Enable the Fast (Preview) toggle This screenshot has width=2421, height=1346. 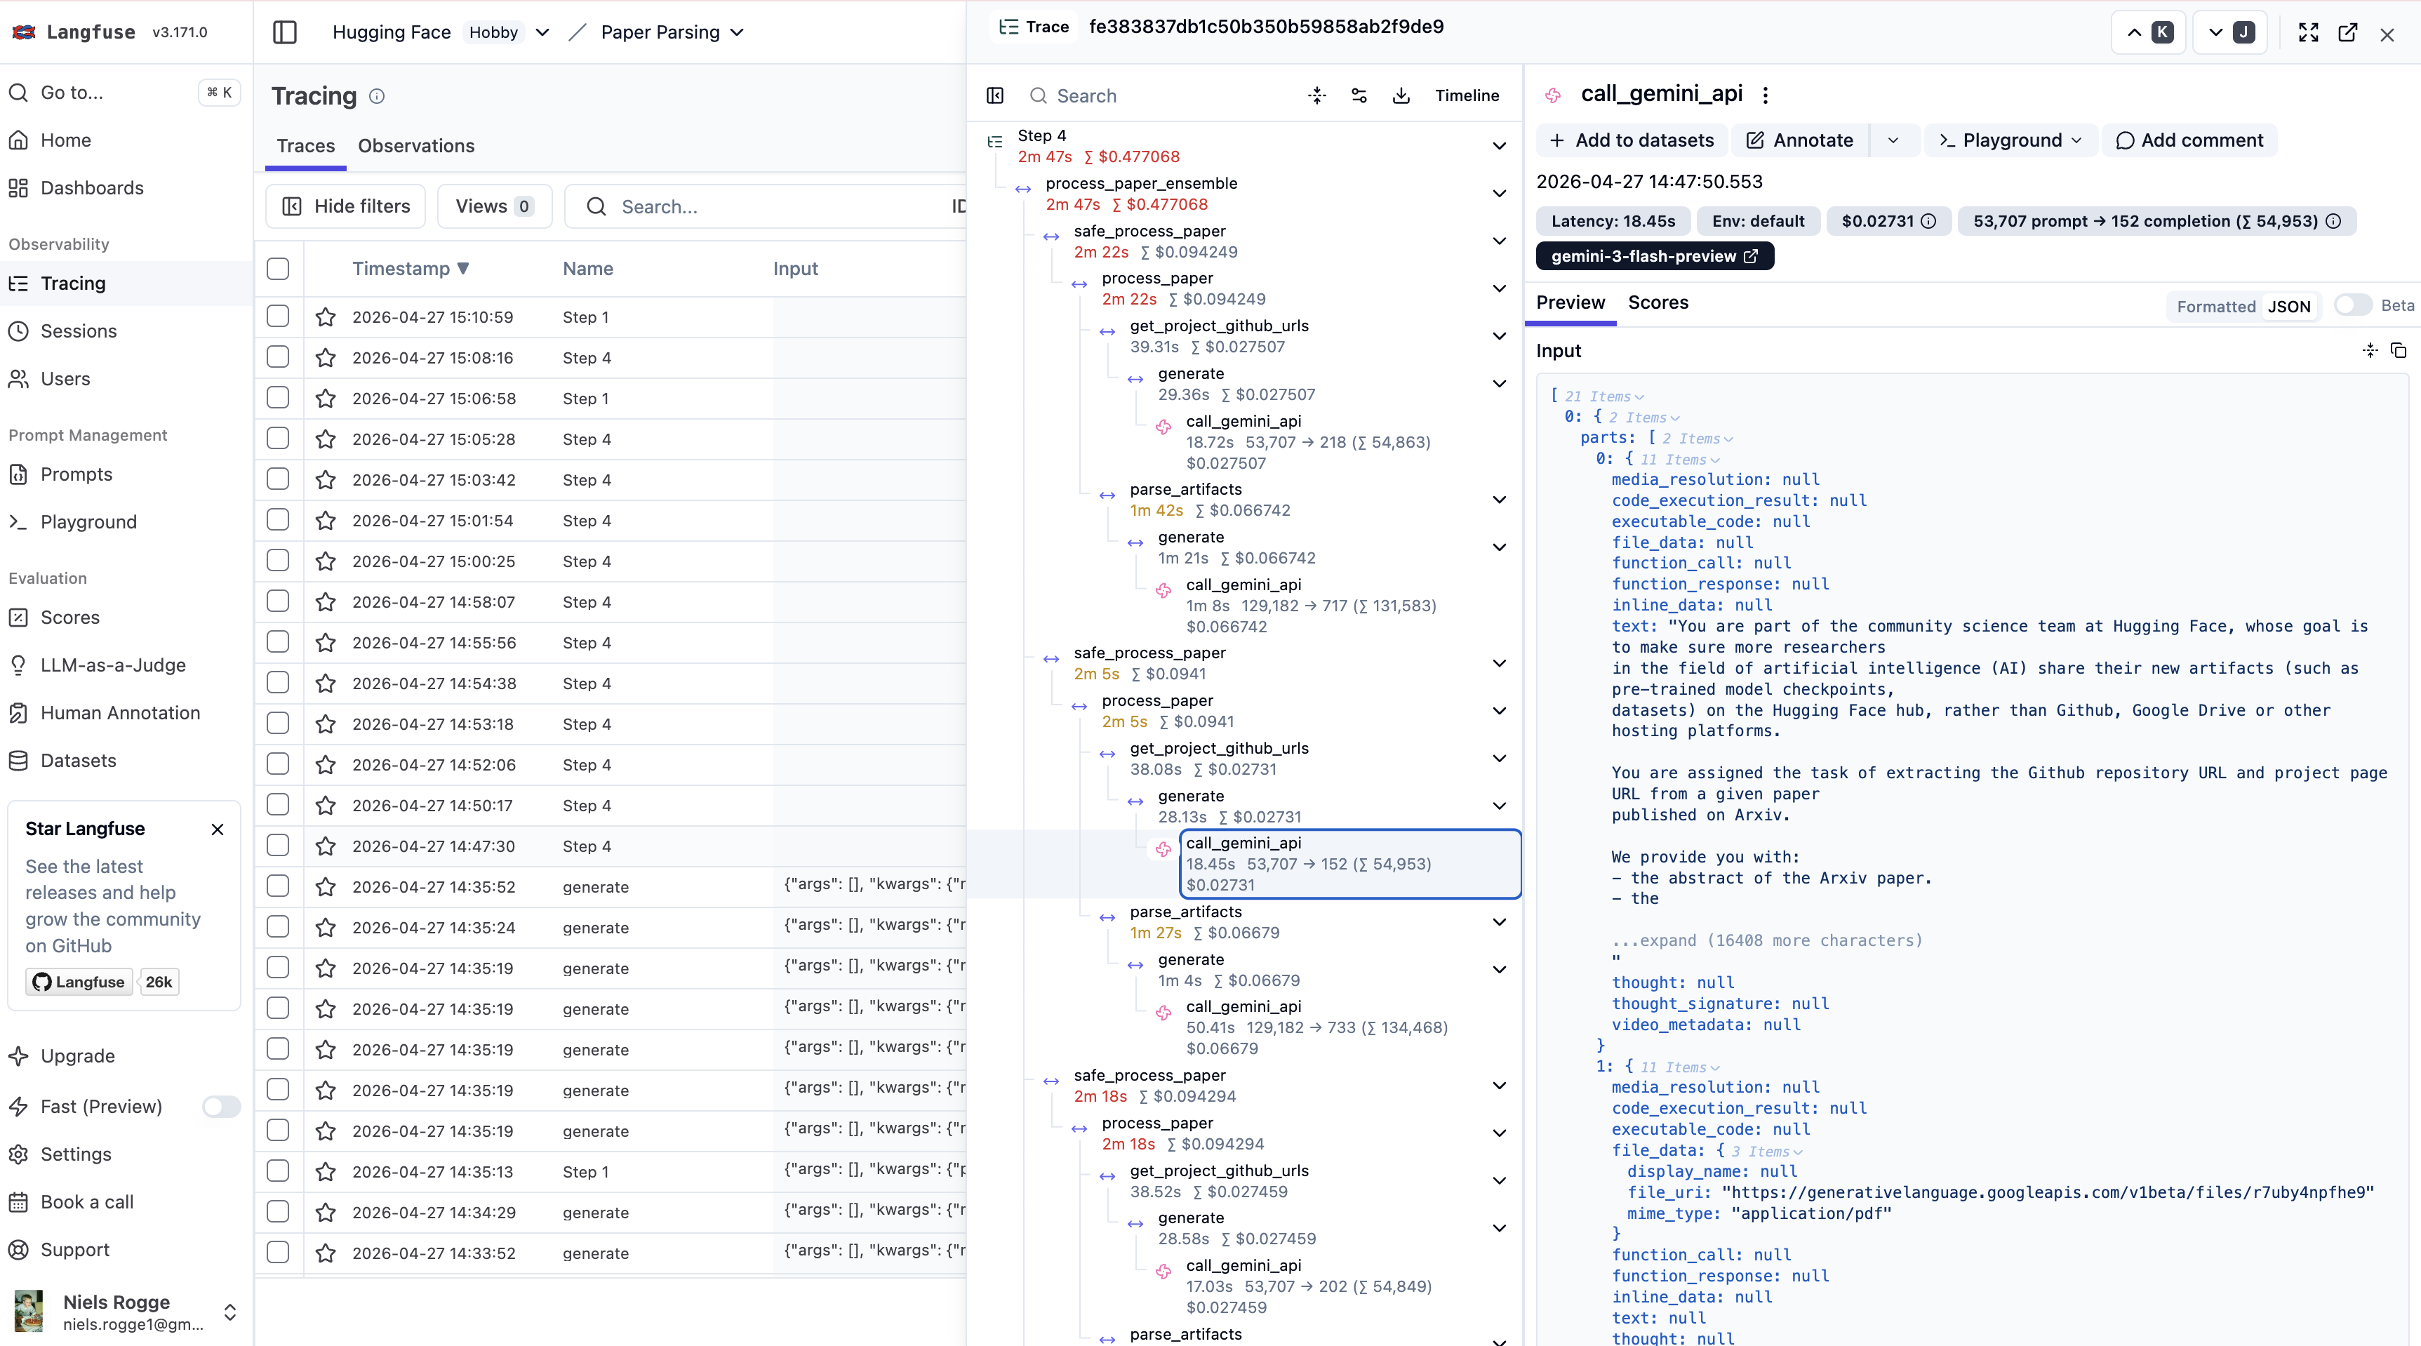point(222,1106)
